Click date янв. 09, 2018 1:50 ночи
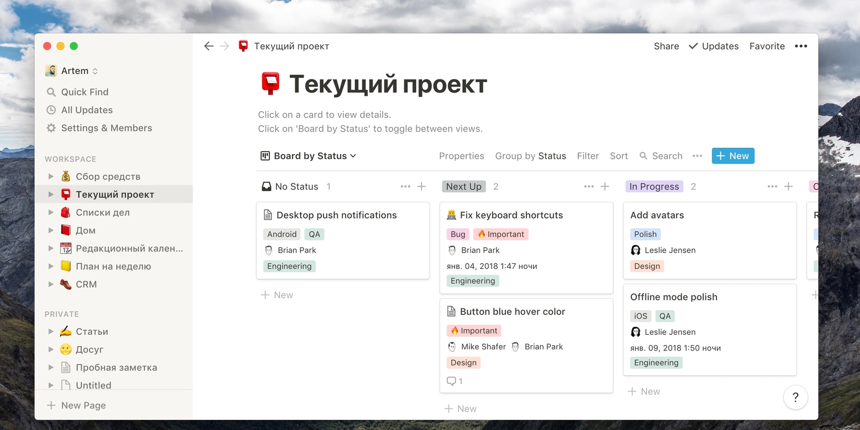 [x=675, y=348]
